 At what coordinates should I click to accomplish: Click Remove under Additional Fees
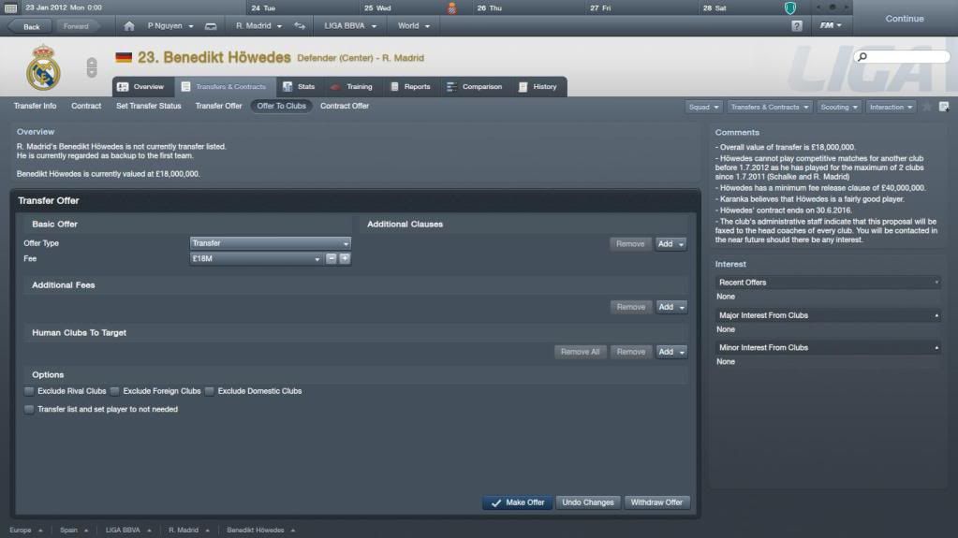pyautogui.click(x=630, y=307)
